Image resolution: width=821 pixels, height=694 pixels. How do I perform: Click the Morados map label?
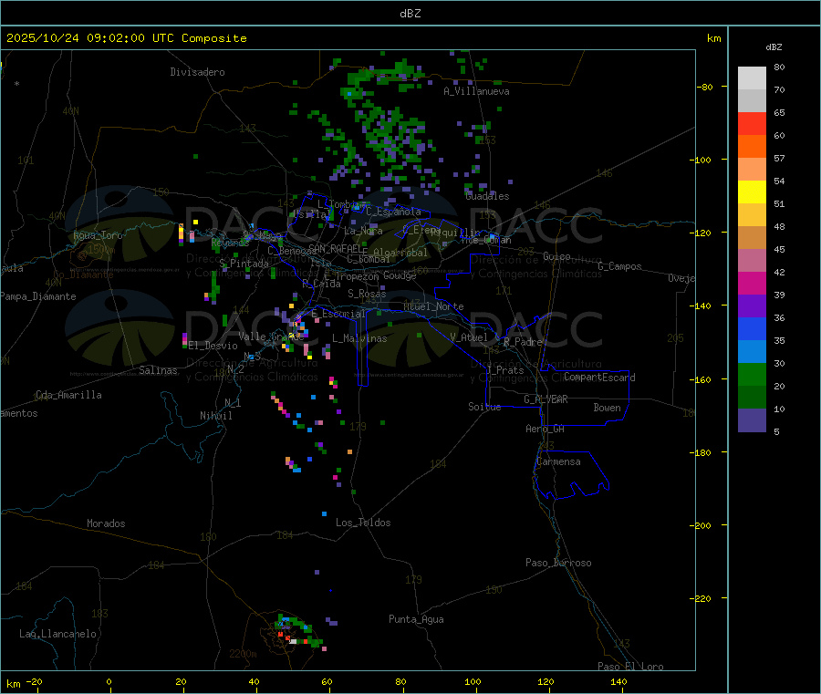[107, 523]
